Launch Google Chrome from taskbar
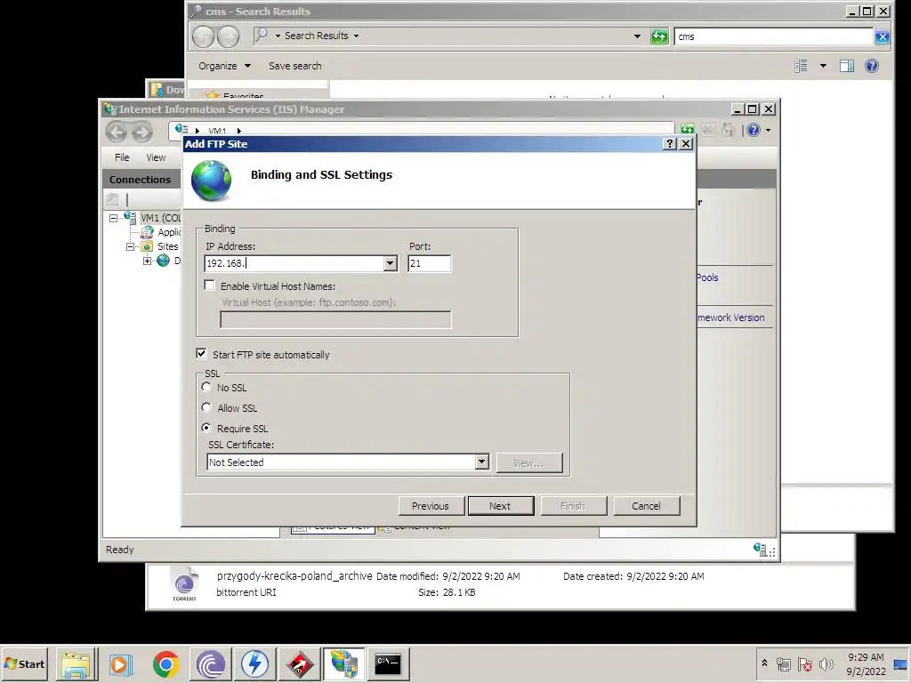The width and height of the screenshot is (911, 683). coord(165,663)
